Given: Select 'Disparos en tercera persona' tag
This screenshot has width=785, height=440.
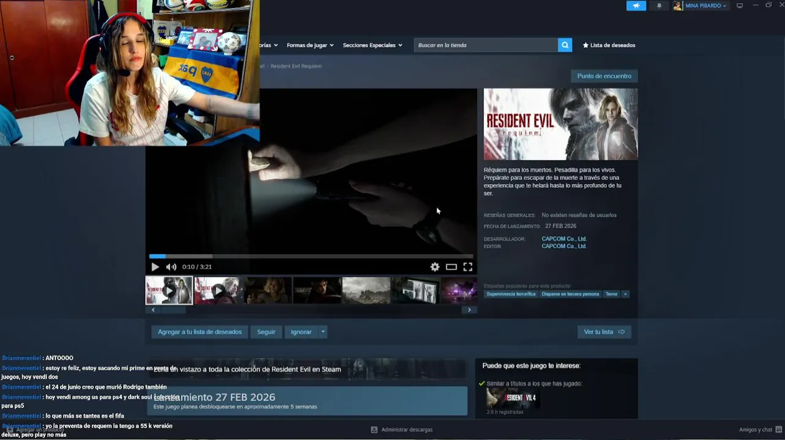Looking at the screenshot, I should [x=570, y=294].
